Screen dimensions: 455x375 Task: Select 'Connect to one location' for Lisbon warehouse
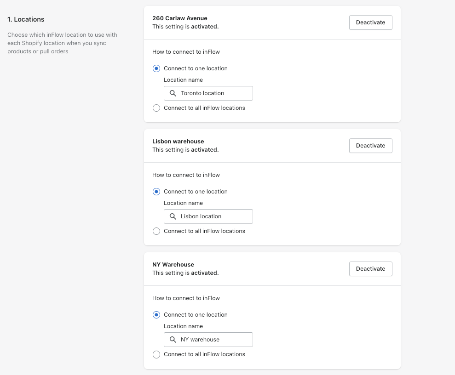pos(156,192)
